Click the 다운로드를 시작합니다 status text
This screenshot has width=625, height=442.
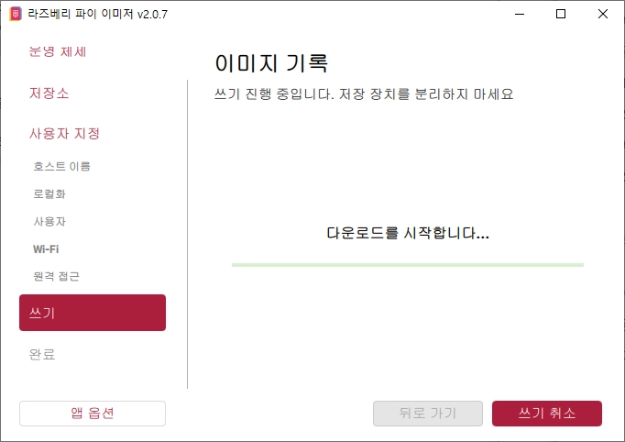(x=408, y=233)
